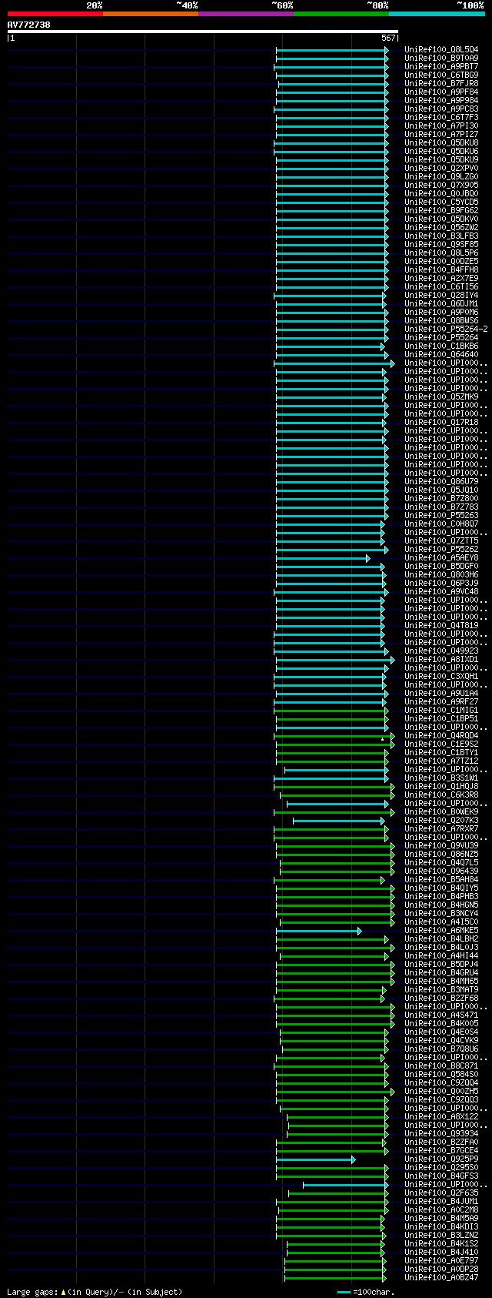Image resolution: width=492 pixels, height=1298 pixels.
Task: Select hit label UniRef100_A5AEY8
Action: [x=441, y=557]
